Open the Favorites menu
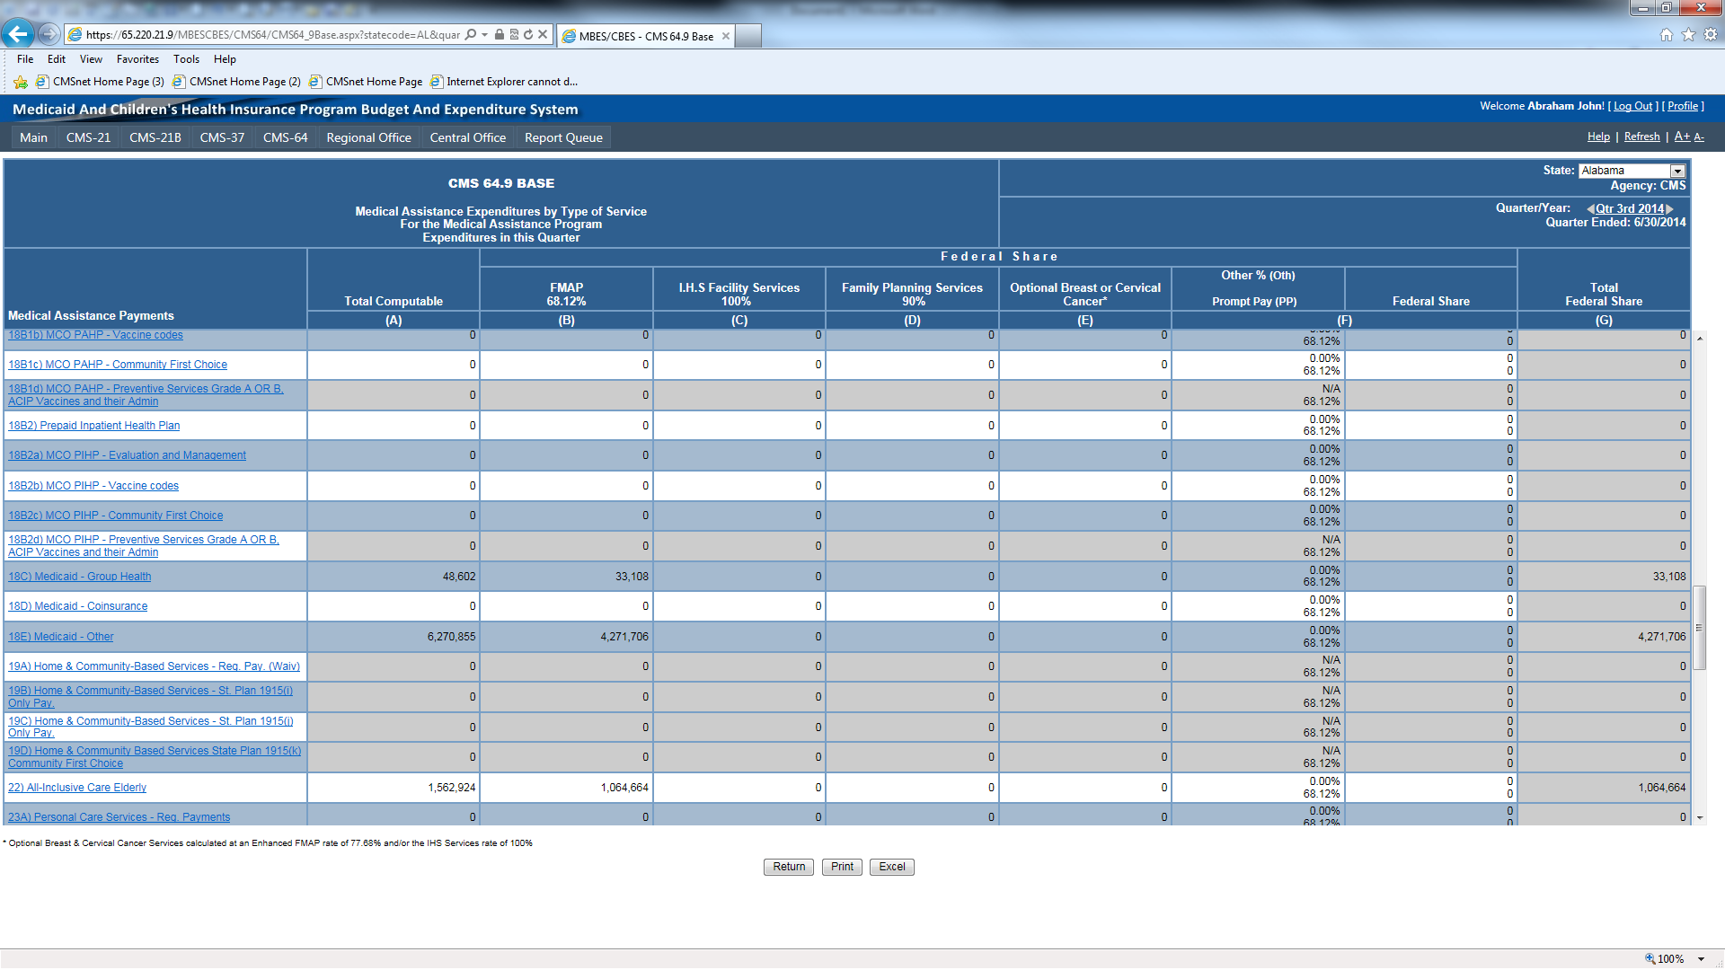This screenshot has height=970, width=1725. [137, 59]
